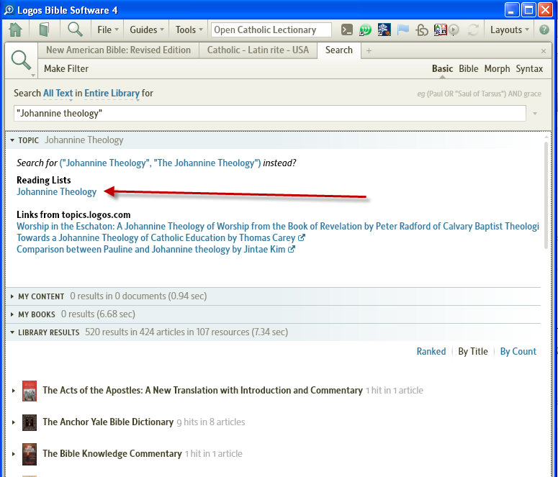This screenshot has height=477, width=558.
Task: Go to the Home page icon
Action: pos(15,29)
